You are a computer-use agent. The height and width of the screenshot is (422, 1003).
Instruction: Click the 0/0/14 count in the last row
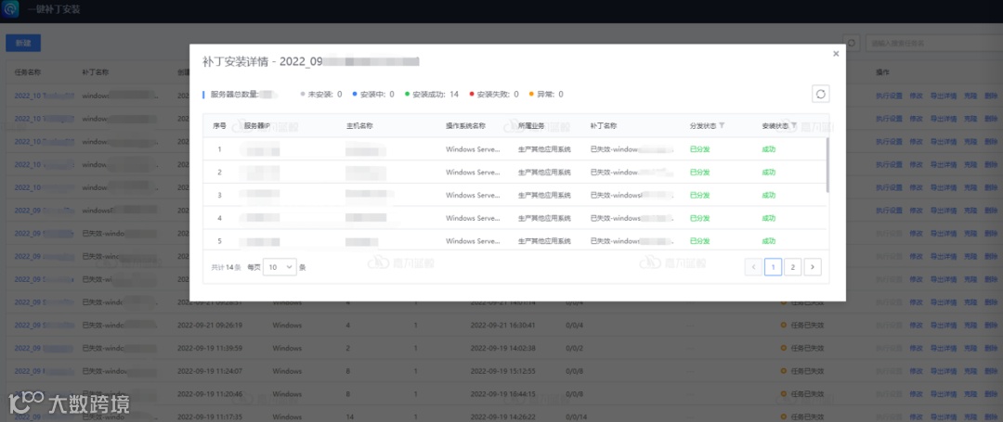[x=575, y=416]
